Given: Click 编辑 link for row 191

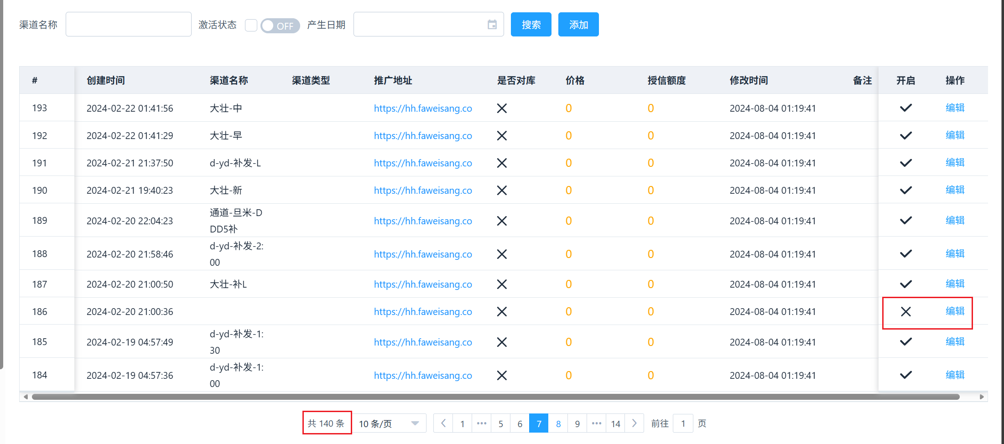Looking at the screenshot, I should [x=955, y=163].
